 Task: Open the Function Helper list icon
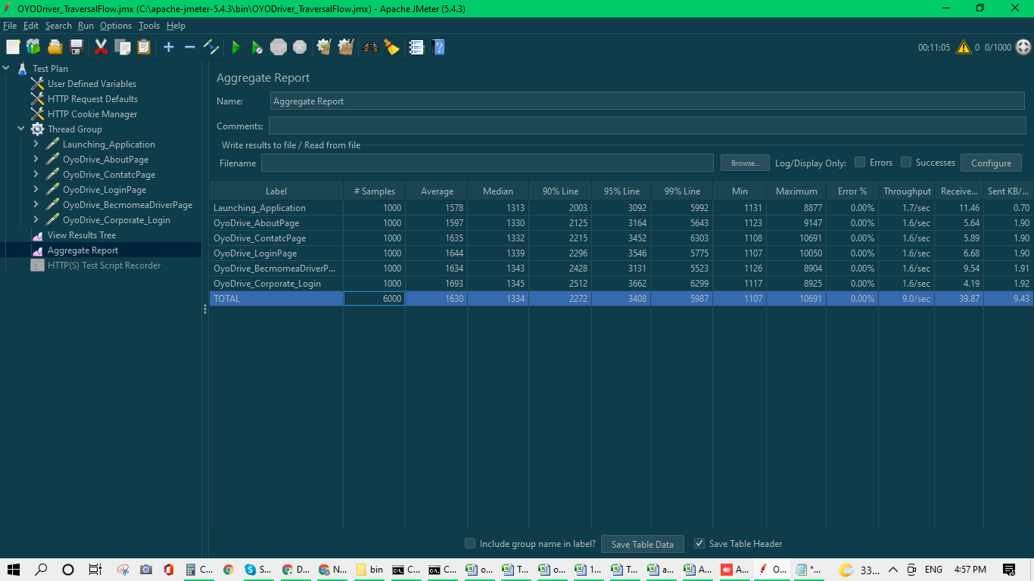(416, 47)
